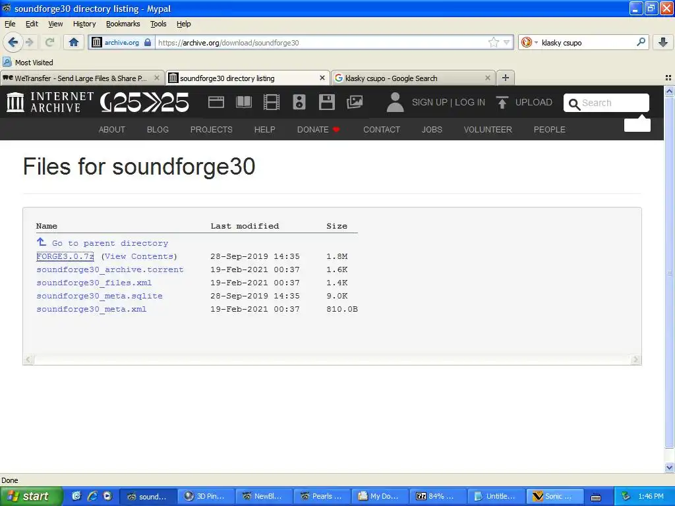The image size is (675, 506).
Task: Switch to the WeTransfer tab
Action: tap(81, 78)
